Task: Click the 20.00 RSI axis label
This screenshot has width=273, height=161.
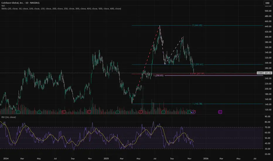Action: tap(267, 154)
